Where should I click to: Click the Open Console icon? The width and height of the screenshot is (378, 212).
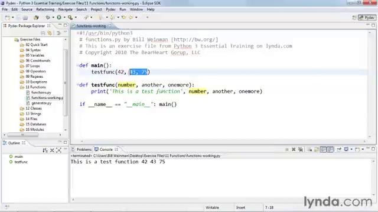(357, 149)
